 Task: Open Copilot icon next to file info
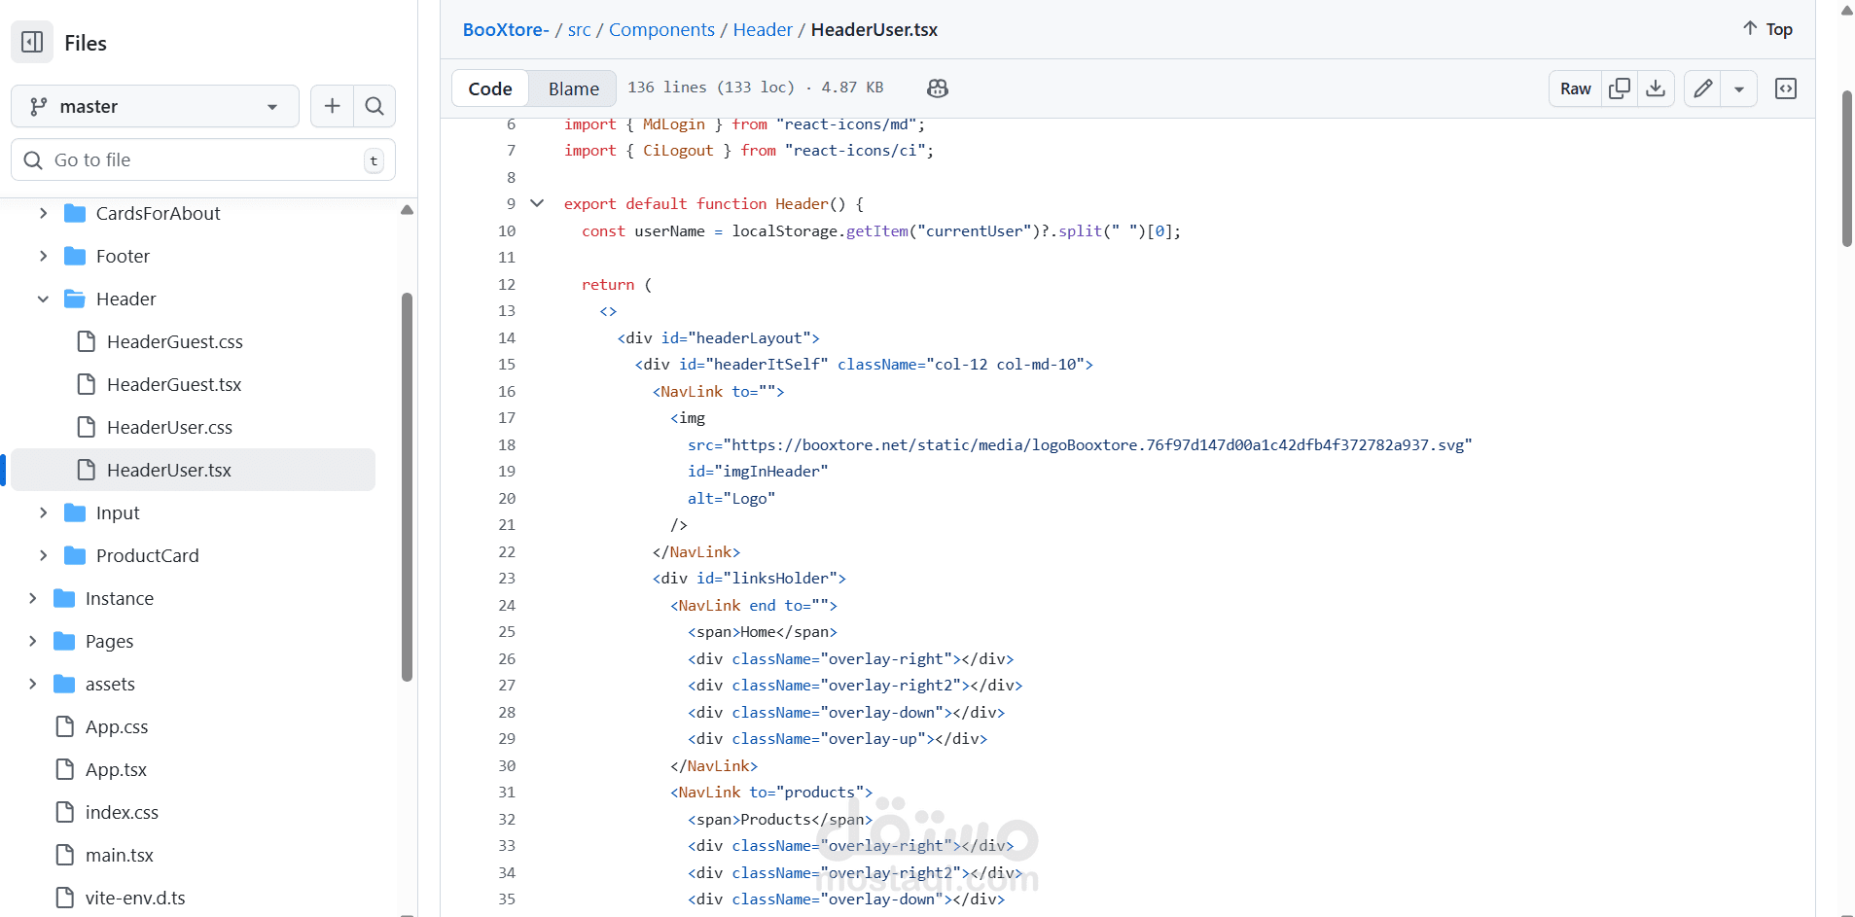[x=938, y=88]
